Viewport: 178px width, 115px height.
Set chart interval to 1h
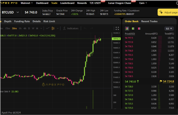(20, 28)
